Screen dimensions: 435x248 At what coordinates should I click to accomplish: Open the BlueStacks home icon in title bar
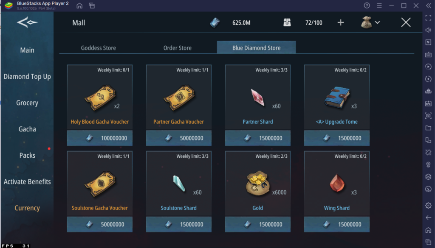pyautogui.click(x=79, y=6)
